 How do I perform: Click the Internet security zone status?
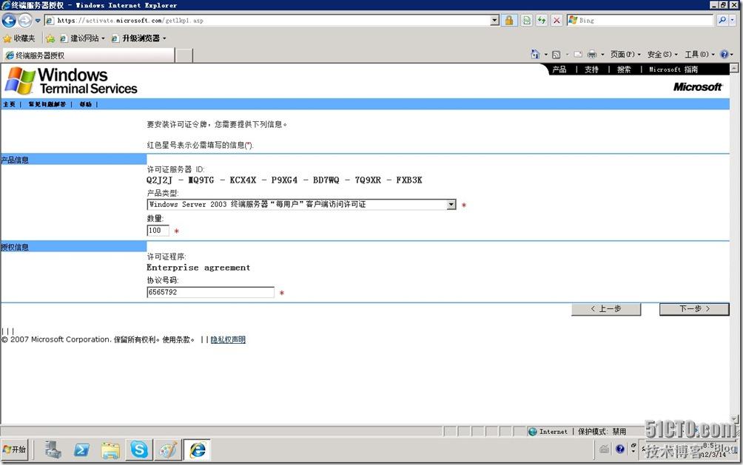[x=548, y=432]
